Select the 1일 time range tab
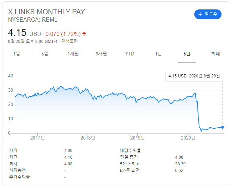 [x=16, y=54]
